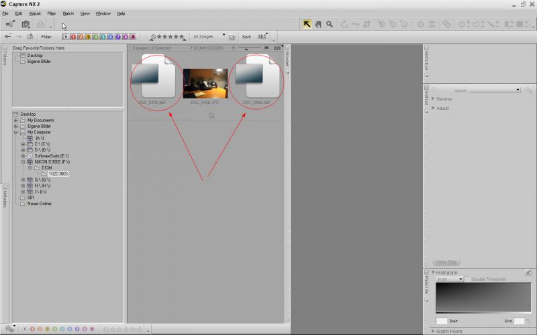Click the compare monitor icon beside All Images

(x=232, y=37)
